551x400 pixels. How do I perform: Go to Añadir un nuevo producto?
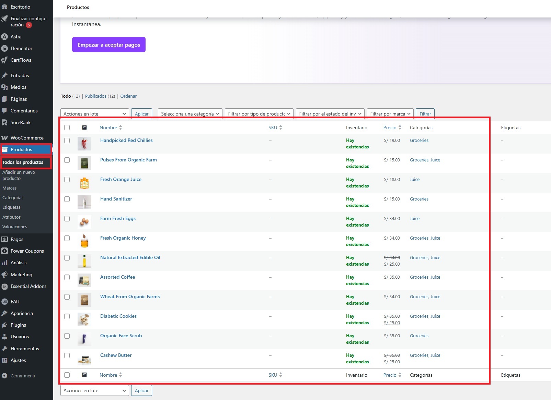coord(19,175)
